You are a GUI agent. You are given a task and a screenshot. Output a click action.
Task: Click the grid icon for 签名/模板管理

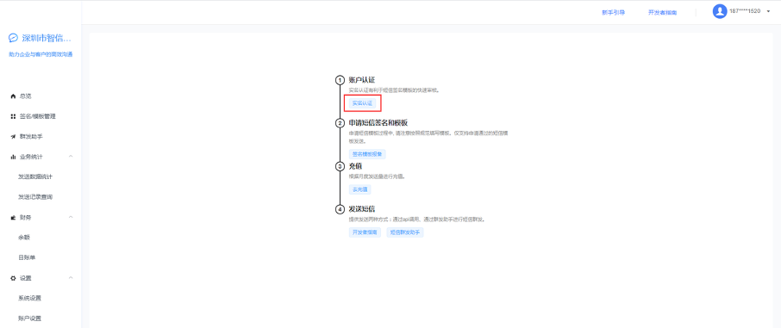point(13,116)
